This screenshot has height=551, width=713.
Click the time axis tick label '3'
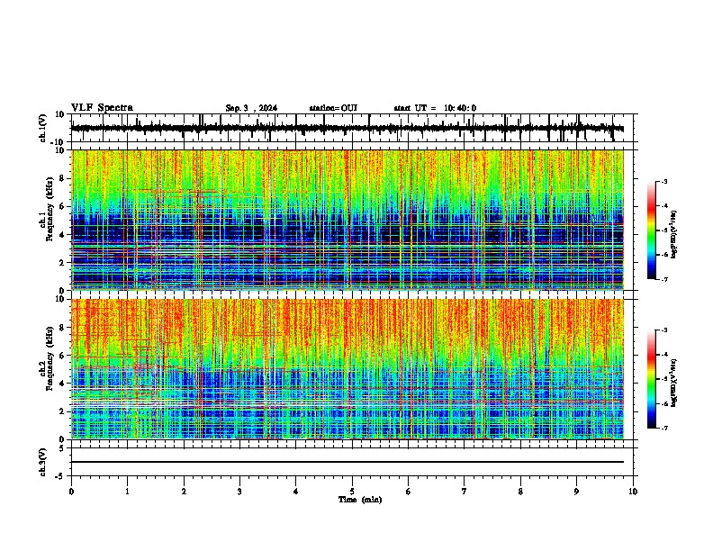pos(239,492)
